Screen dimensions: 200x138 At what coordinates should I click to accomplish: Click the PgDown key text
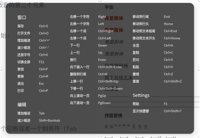click(104, 103)
